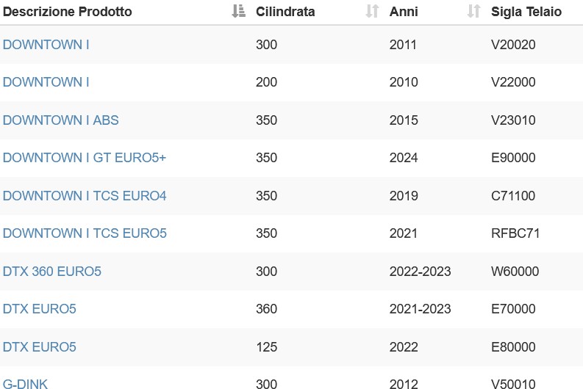Open the G-DINK product link

pyautogui.click(x=25, y=383)
